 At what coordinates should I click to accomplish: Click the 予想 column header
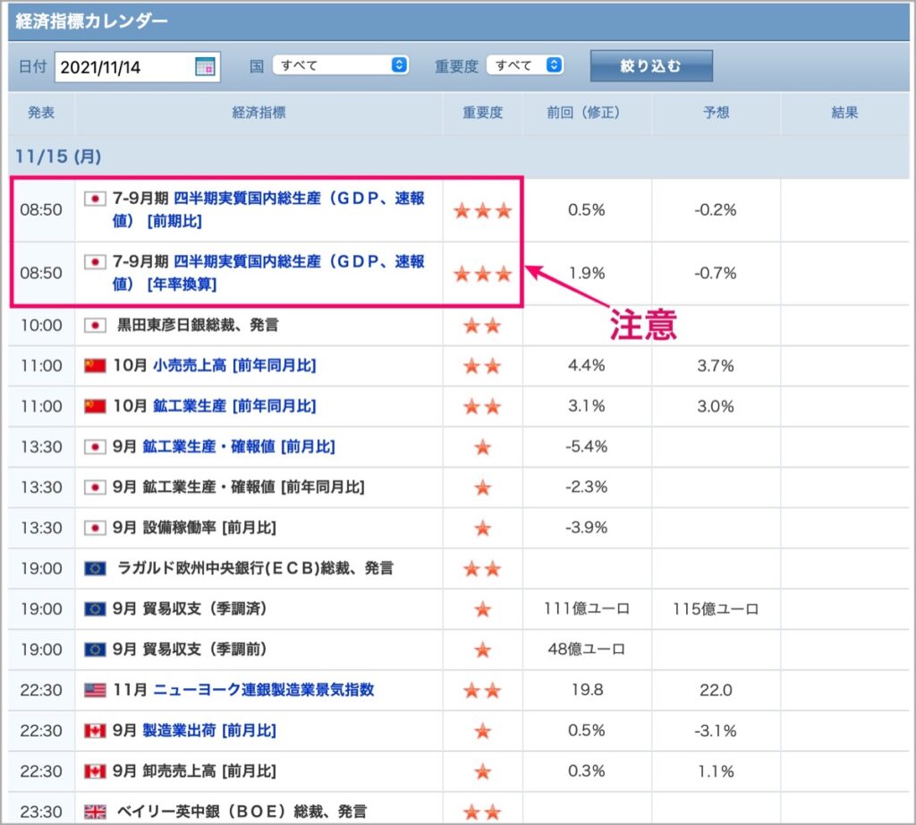716,112
